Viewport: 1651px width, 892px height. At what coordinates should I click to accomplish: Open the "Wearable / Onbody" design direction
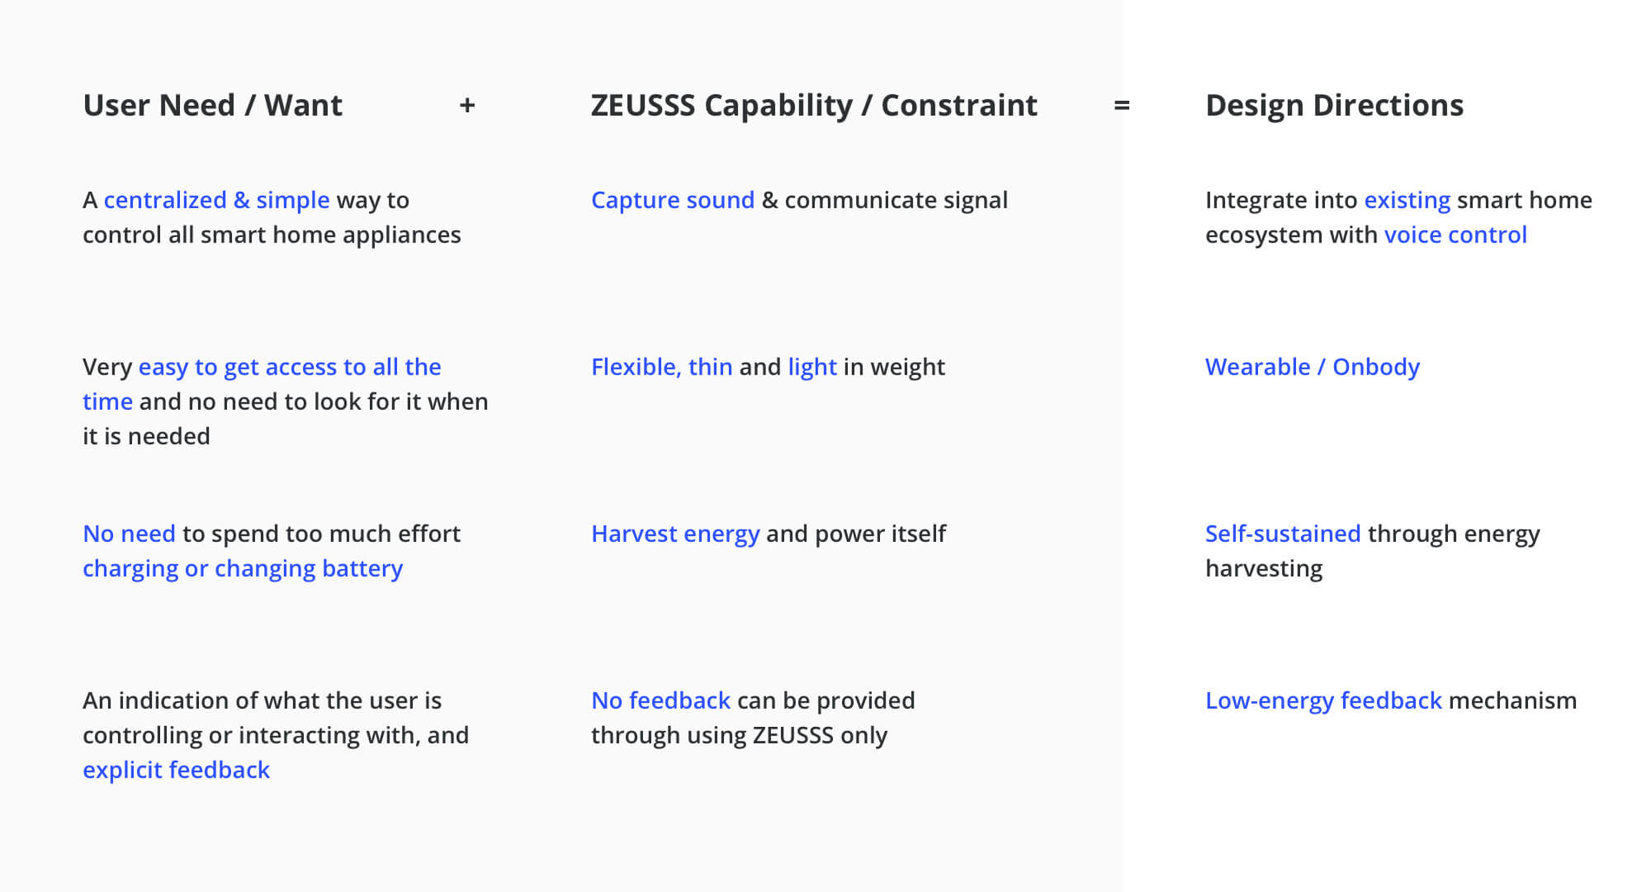[x=1312, y=367]
